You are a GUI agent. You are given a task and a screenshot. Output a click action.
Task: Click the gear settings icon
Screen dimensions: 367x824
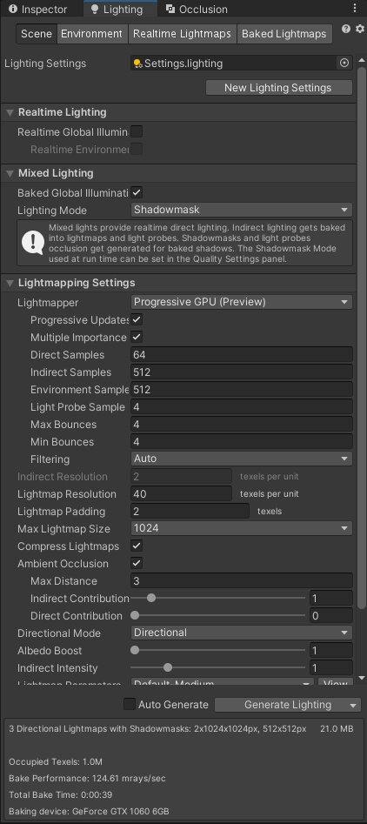pos(360,30)
